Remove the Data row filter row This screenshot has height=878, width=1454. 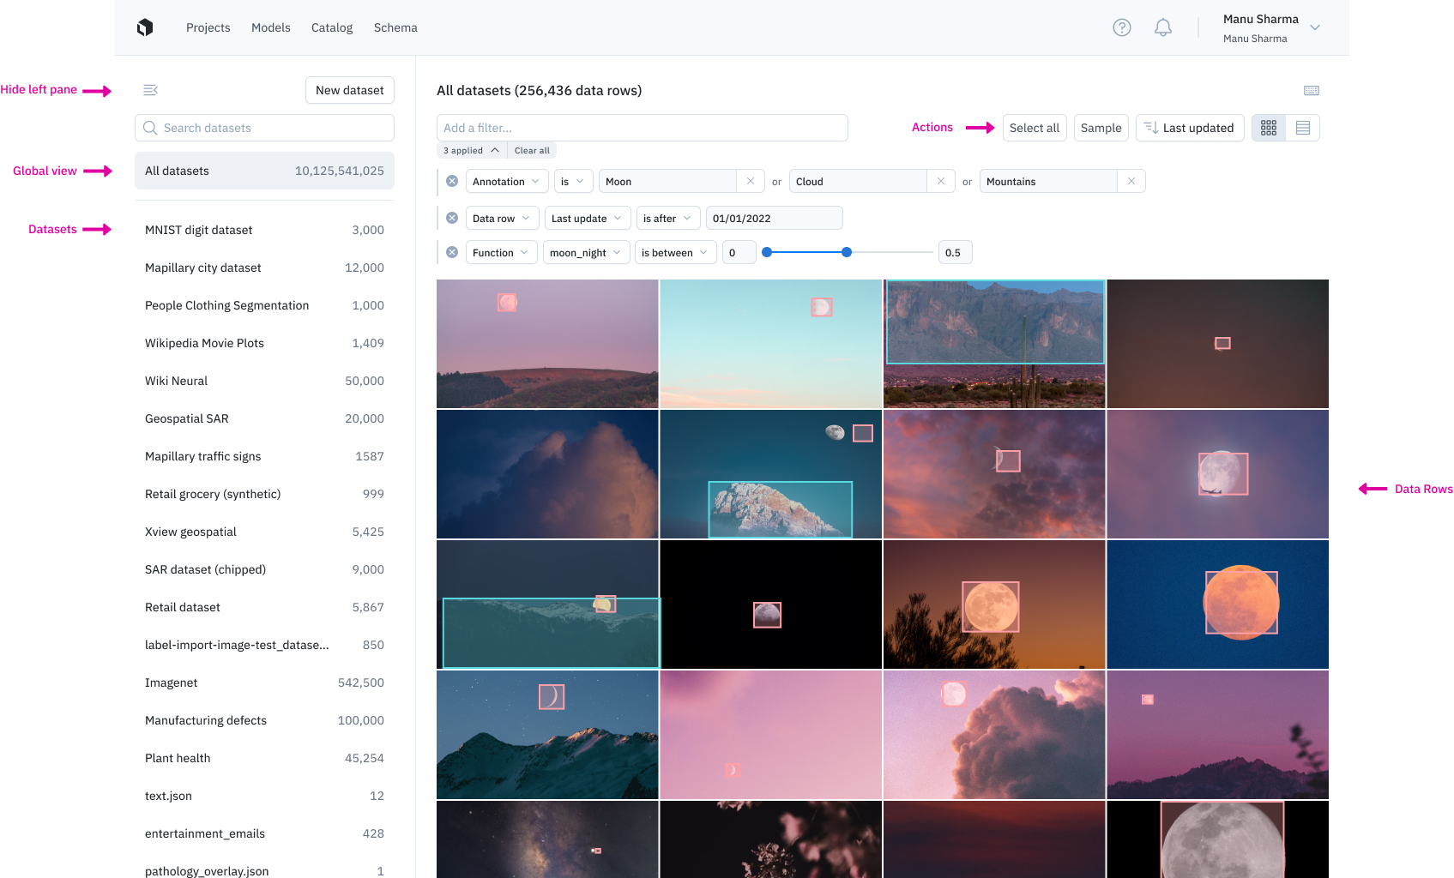pyautogui.click(x=452, y=218)
